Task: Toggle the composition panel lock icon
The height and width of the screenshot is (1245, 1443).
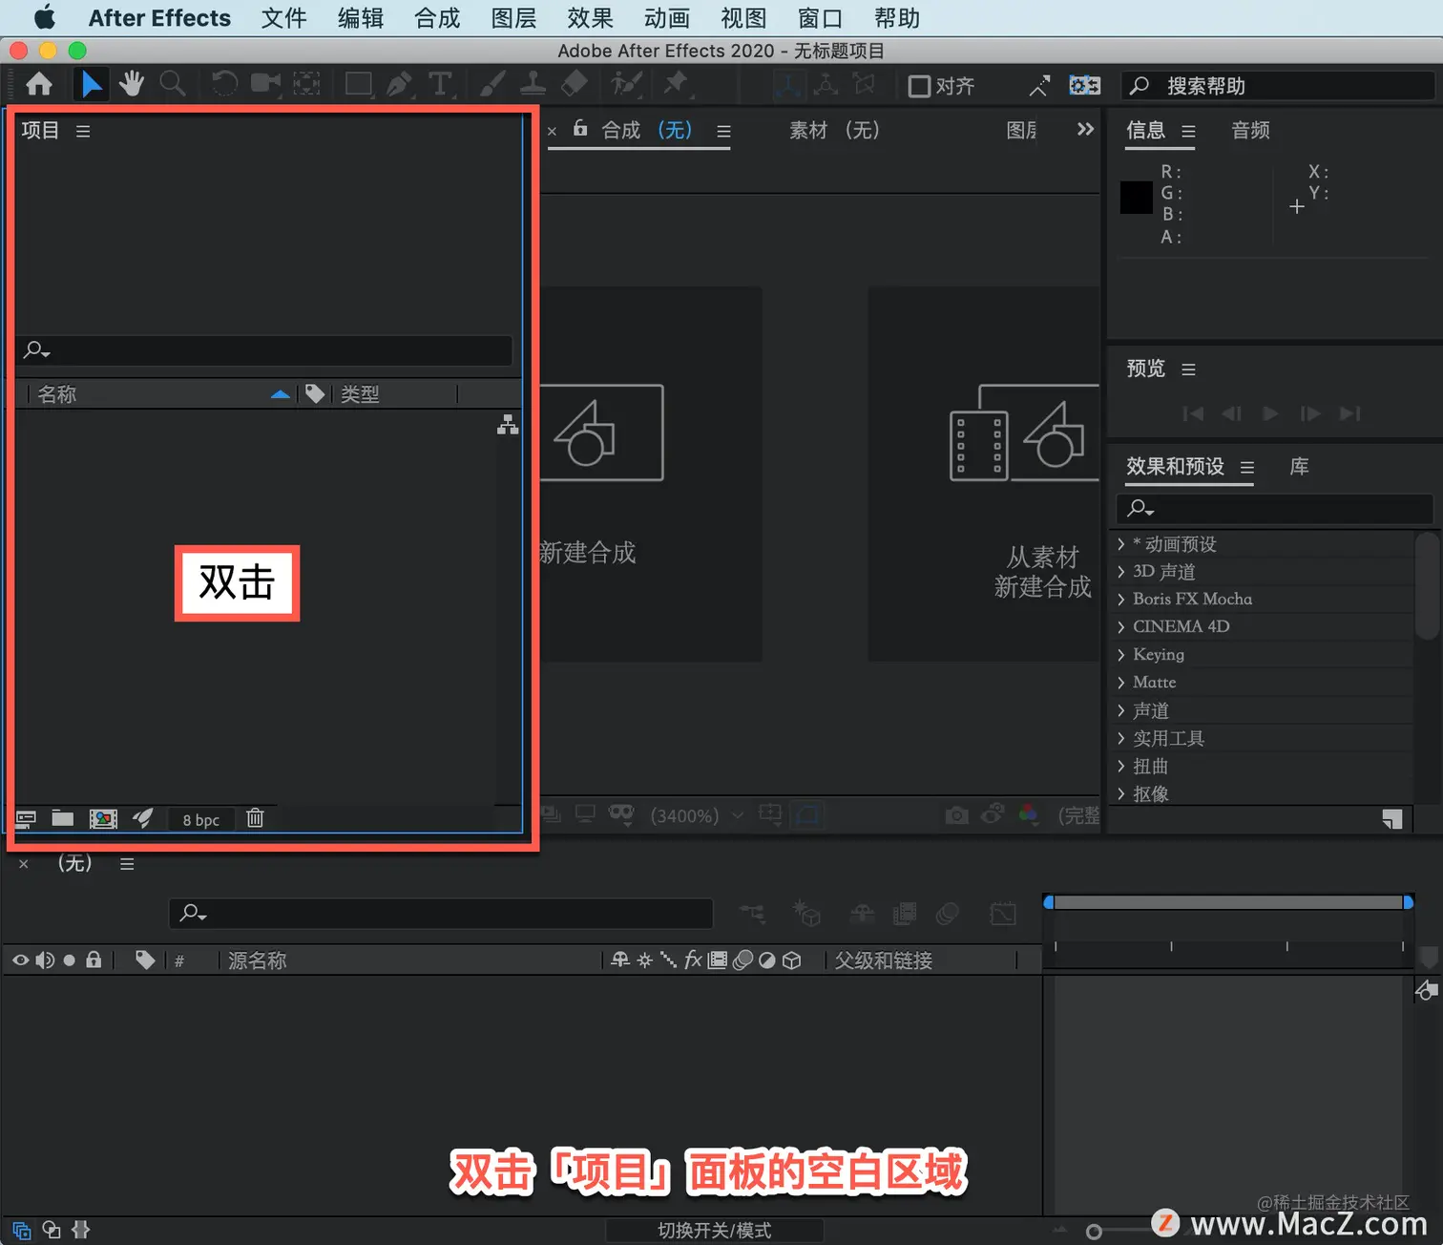Action: 580,128
